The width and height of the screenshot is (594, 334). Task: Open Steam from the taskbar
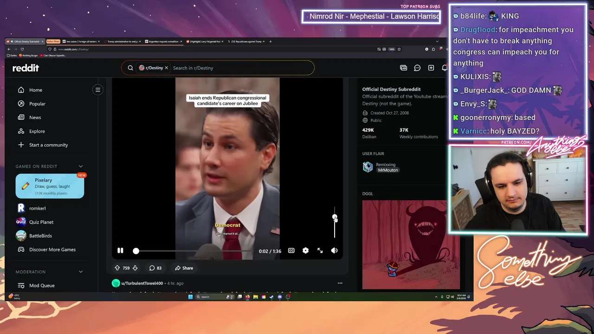coord(271,297)
